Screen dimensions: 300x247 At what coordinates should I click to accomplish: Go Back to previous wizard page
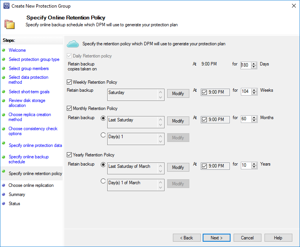(187, 238)
